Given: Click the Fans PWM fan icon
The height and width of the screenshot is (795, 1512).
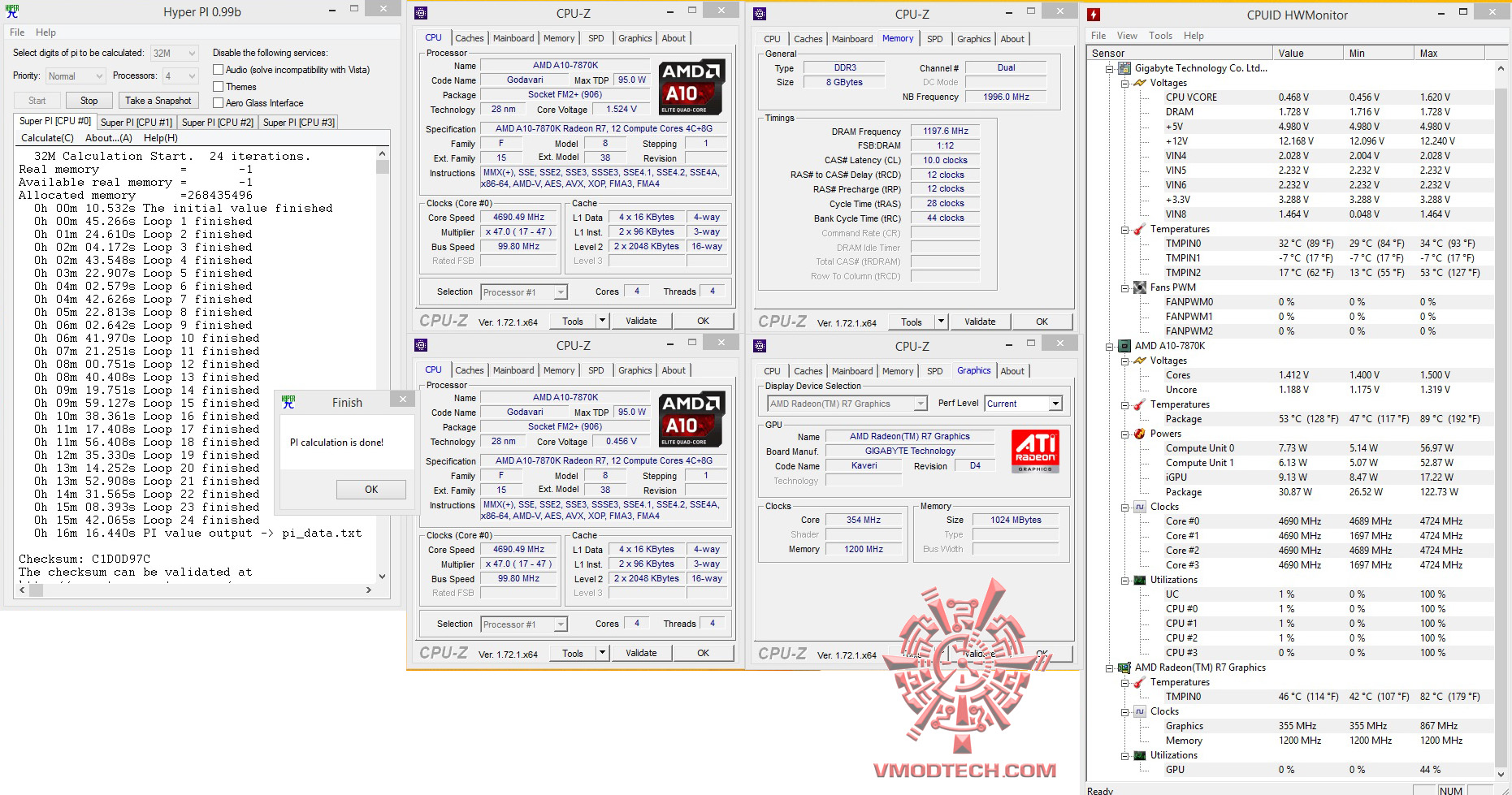Looking at the screenshot, I should point(1140,287).
